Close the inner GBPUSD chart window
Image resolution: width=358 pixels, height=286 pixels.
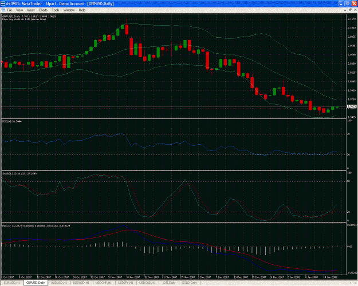[355, 10]
